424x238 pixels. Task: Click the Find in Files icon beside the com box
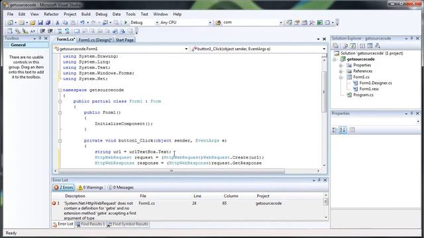tap(218, 22)
